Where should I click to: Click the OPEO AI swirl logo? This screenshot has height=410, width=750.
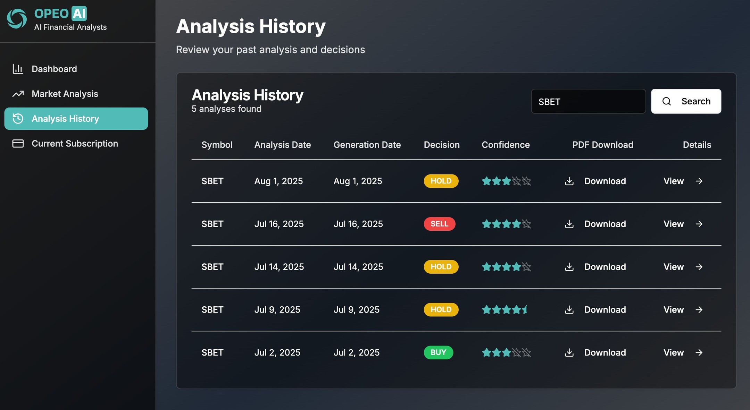click(x=17, y=18)
